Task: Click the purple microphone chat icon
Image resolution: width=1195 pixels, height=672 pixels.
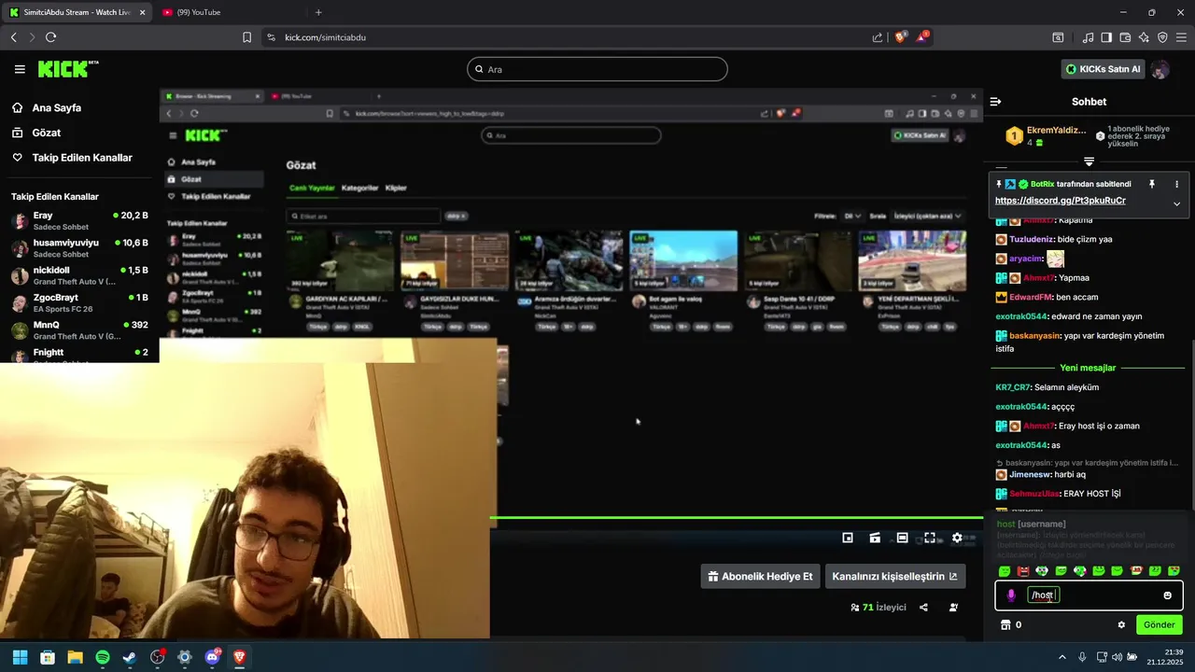Action: [1011, 595]
